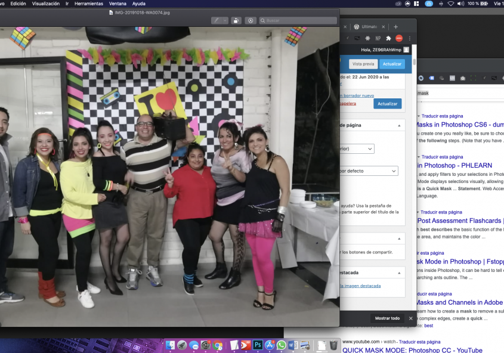
Task: Click the Highlight pen tool in Preview toolbar
Action: coord(217,20)
